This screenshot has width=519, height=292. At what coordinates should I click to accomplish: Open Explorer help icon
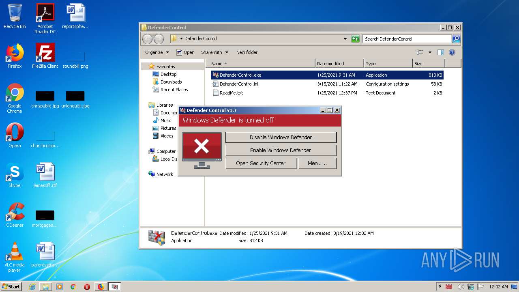pyautogui.click(x=452, y=52)
